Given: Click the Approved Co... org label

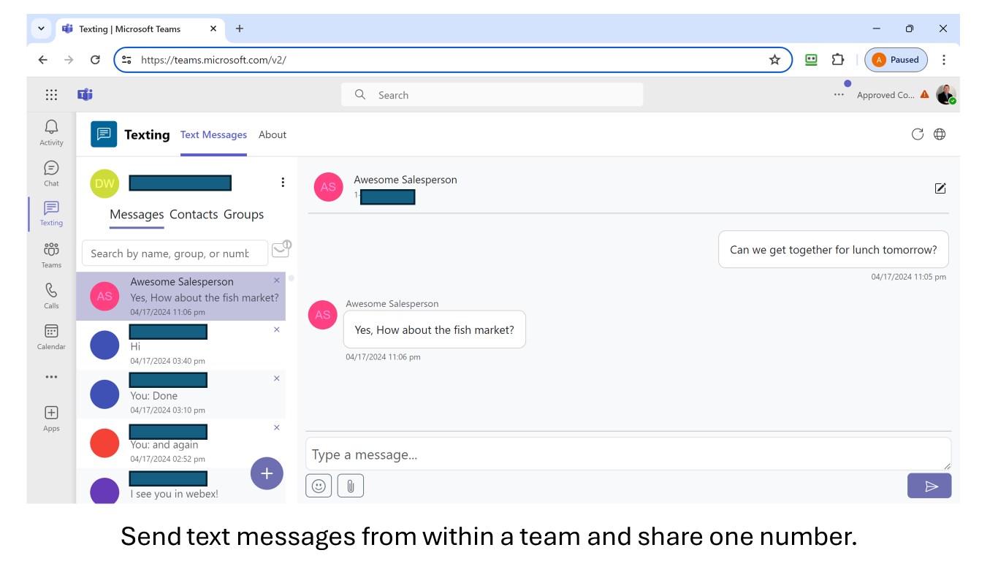Looking at the screenshot, I should [x=885, y=95].
